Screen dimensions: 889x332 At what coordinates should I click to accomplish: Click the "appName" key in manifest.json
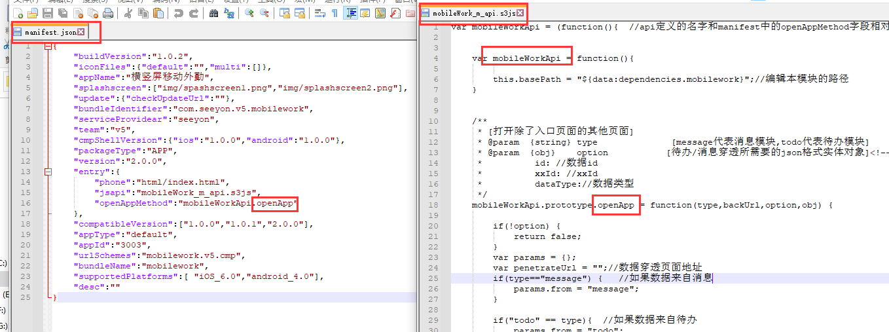[97, 78]
